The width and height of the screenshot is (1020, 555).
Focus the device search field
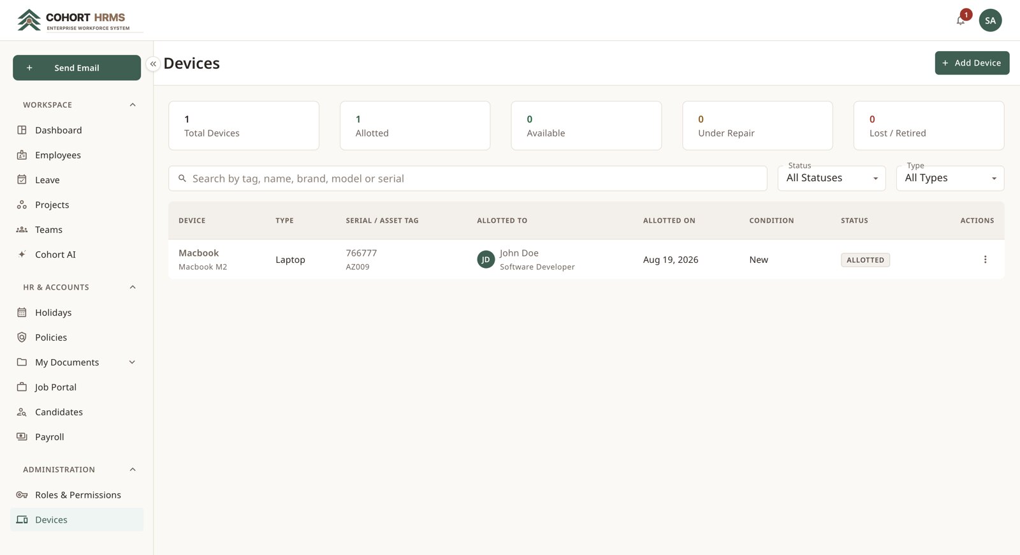click(x=467, y=179)
